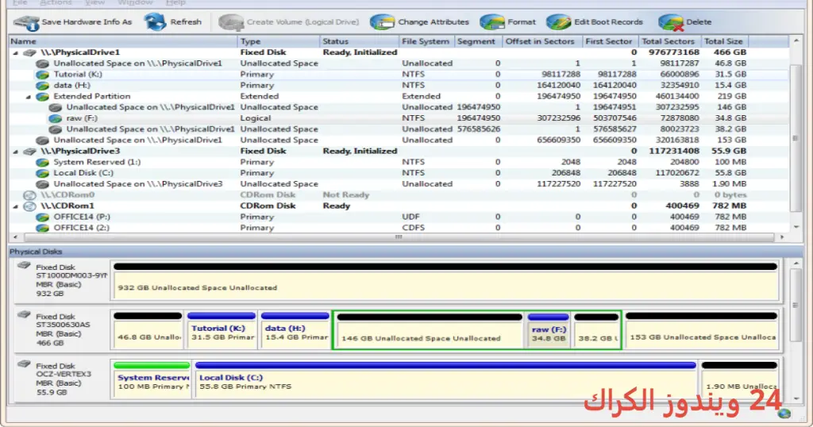Click the Refresh toolbar icon
The image size is (813, 427).
pos(155,21)
